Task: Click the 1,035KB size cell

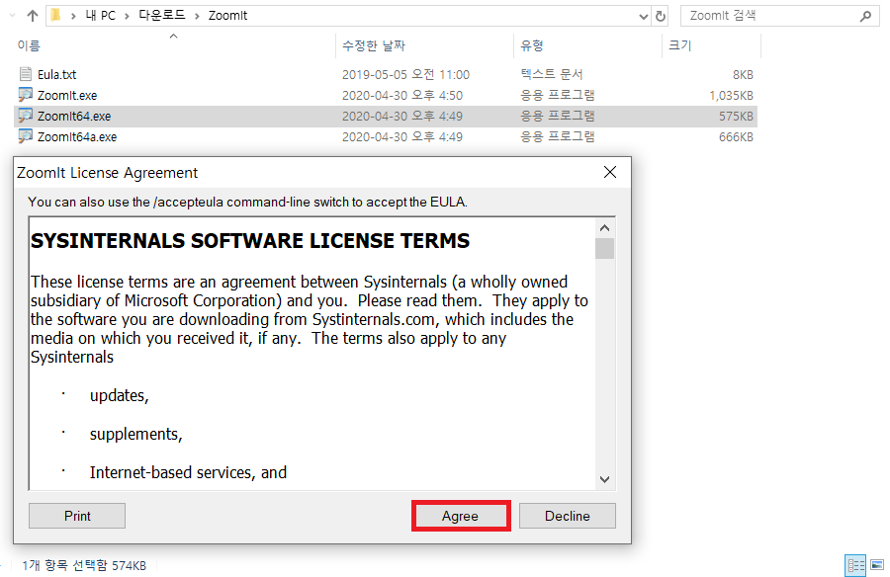Action: (731, 95)
